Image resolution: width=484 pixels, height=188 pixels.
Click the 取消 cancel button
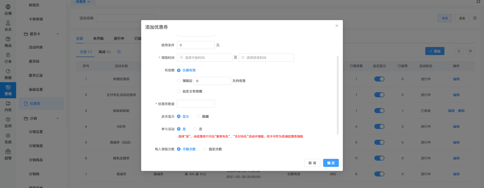(312, 163)
